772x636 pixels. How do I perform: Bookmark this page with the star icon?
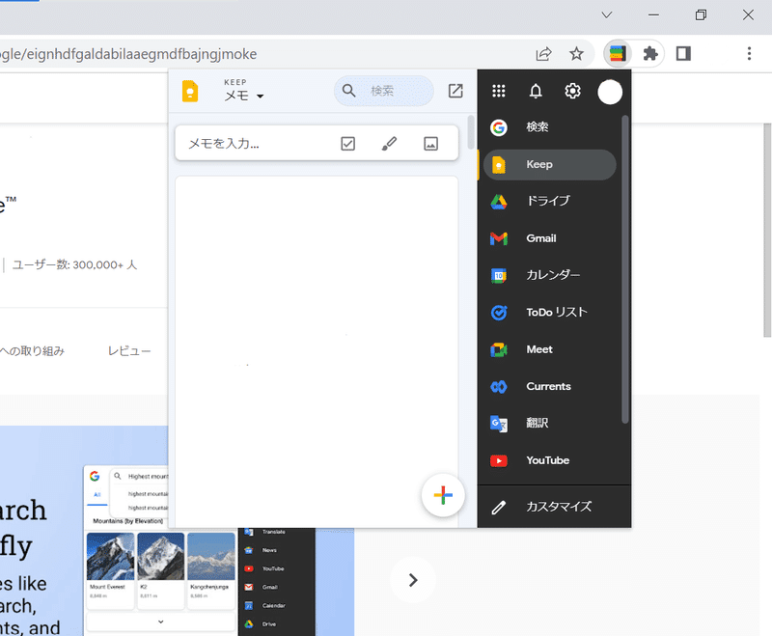(x=576, y=54)
